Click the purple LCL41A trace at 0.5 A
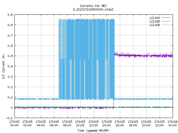The width and height of the screenshot is (178, 133). pyautogui.click(x=144, y=55)
